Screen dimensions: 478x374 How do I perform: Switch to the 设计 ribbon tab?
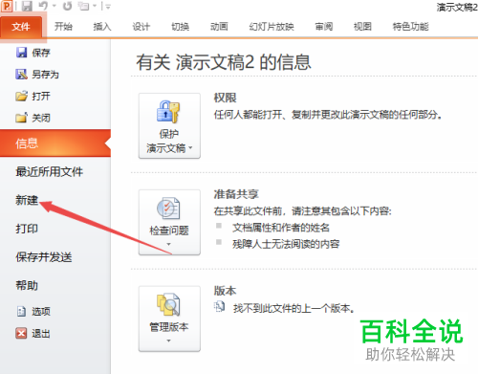point(141,27)
